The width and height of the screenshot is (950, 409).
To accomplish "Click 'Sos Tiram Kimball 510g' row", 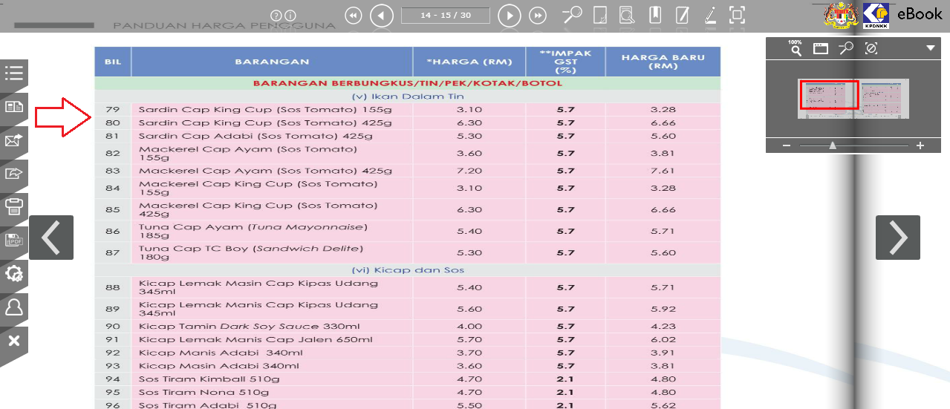I will (x=407, y=379).
